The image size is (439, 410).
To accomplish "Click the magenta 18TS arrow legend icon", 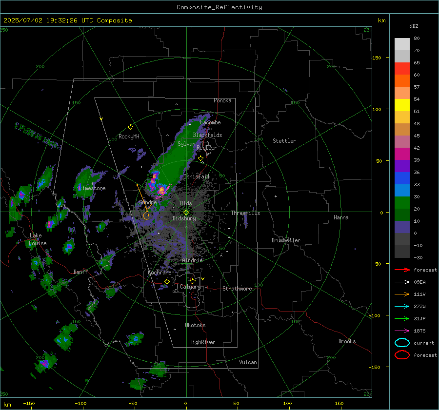I will 402,331.
